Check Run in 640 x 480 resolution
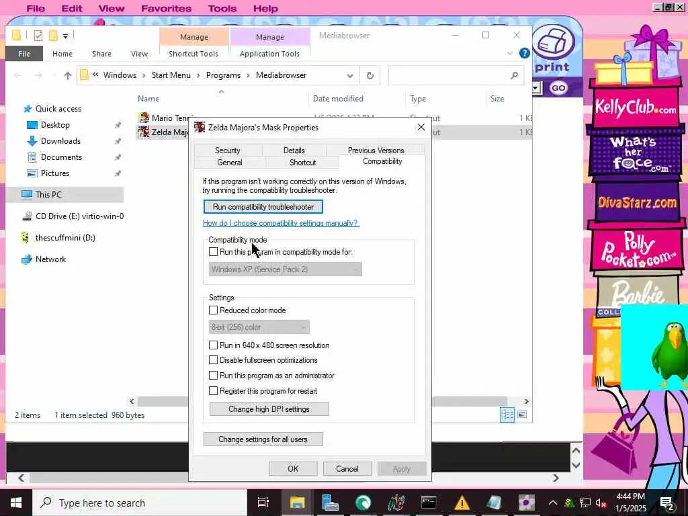Viewport: 688px width, 516px height. [x=213, y=345]
